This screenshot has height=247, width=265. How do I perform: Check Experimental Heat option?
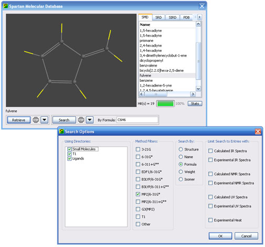210,220
